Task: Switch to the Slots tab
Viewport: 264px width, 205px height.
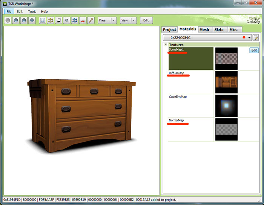Action: tap(219, 29)
